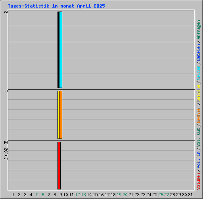Click the yellow Besuche bar for day 9
Screen dimensions: 203x199
pos(58,115)
